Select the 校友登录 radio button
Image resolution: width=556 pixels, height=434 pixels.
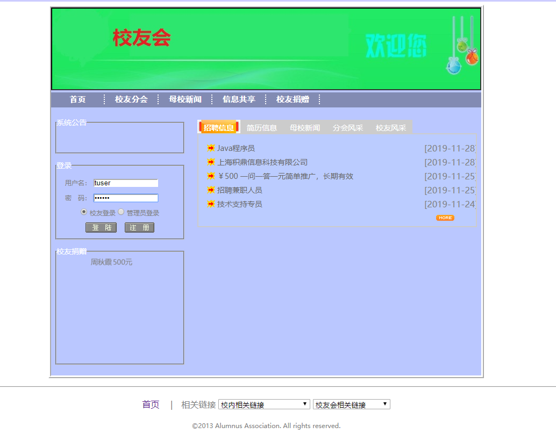[x=84, y=212]
